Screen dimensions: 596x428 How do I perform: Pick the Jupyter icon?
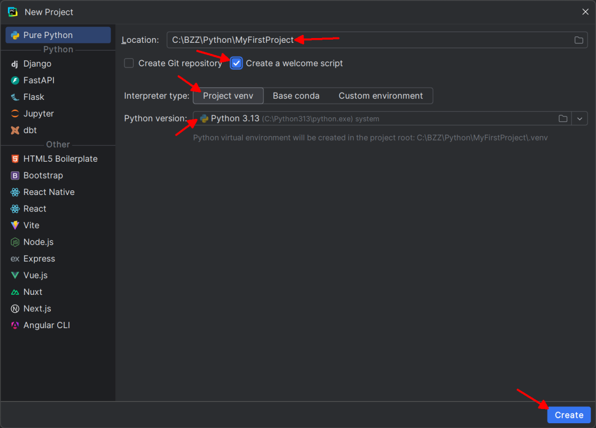point(15,114)
